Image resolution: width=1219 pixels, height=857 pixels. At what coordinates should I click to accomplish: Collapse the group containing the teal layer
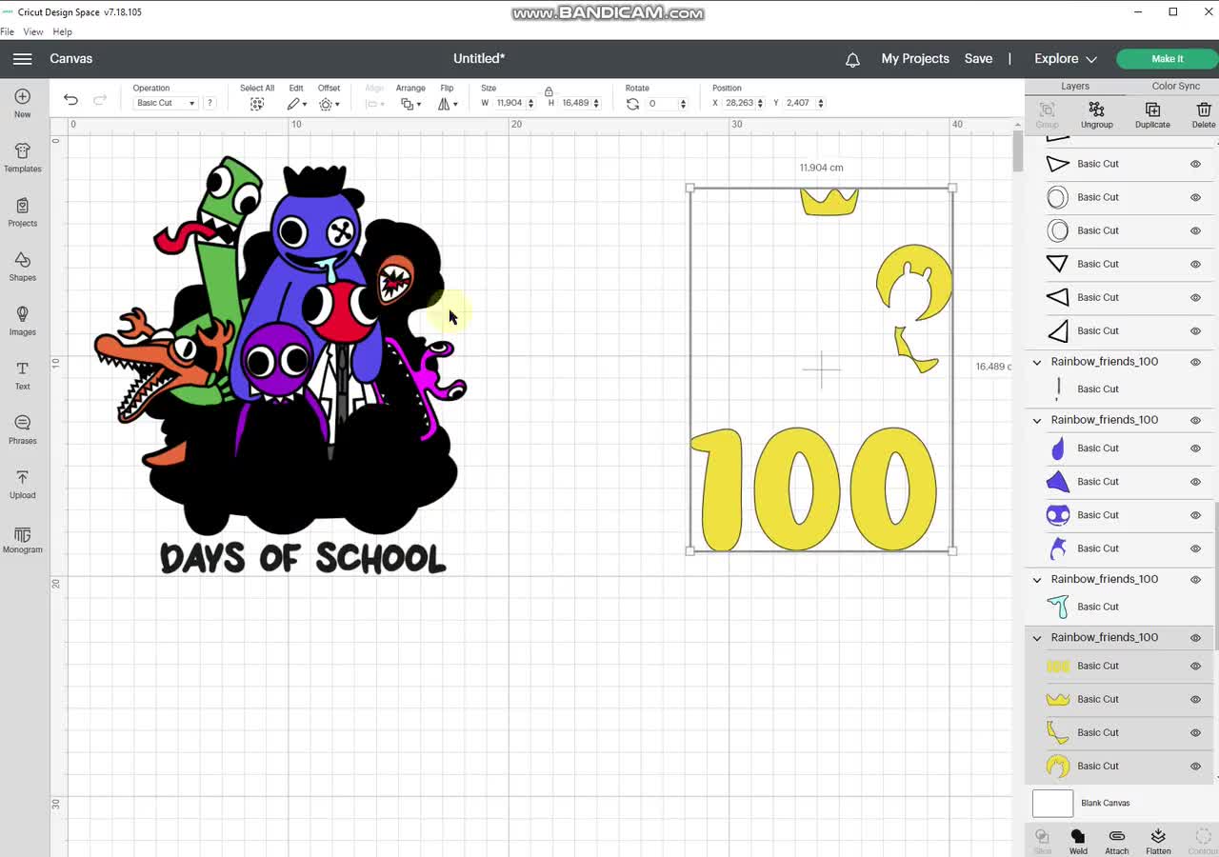pyautogui.click(x=1037, y=580)
